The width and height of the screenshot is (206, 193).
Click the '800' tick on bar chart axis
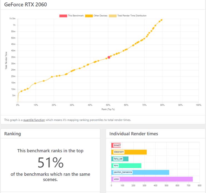click(199, 186)
